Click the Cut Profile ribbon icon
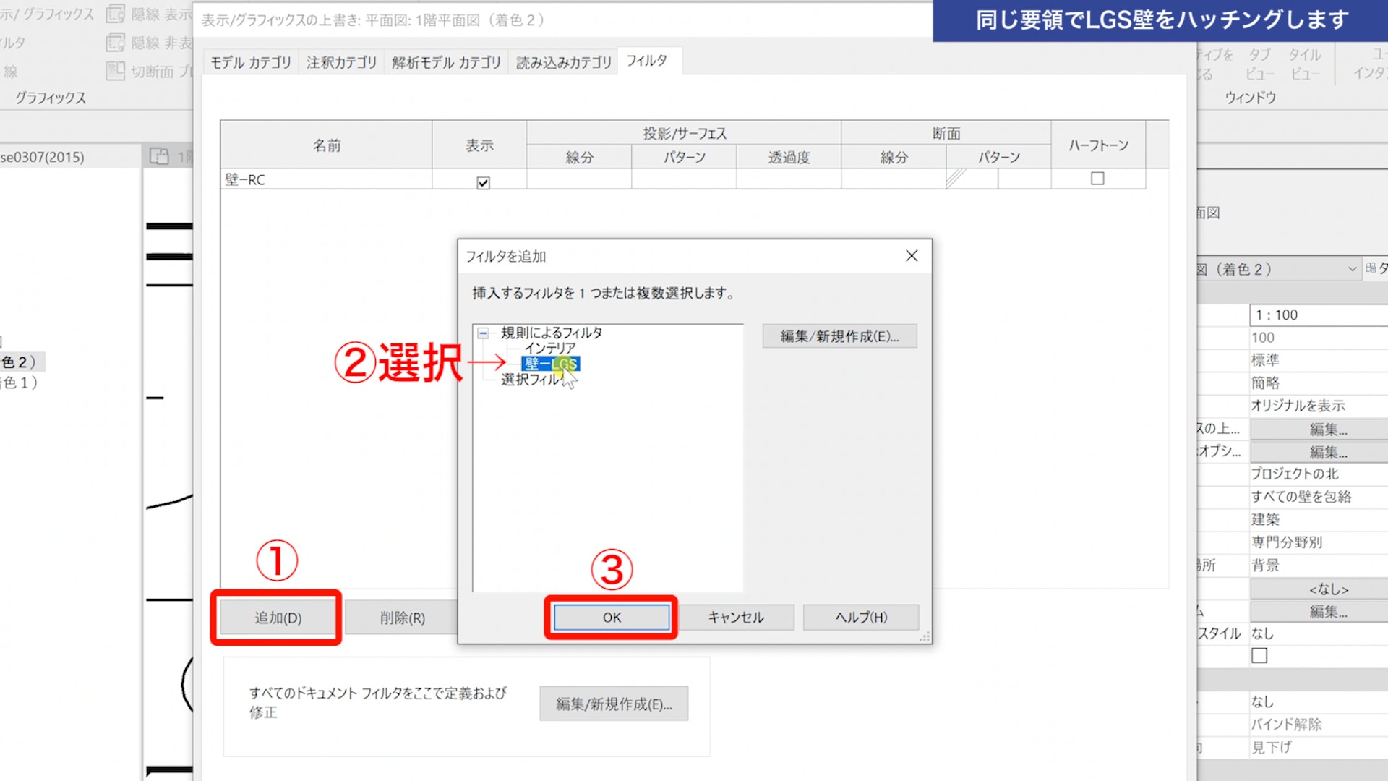This screenshot has width=1388, height=781. tap(116, 71)
